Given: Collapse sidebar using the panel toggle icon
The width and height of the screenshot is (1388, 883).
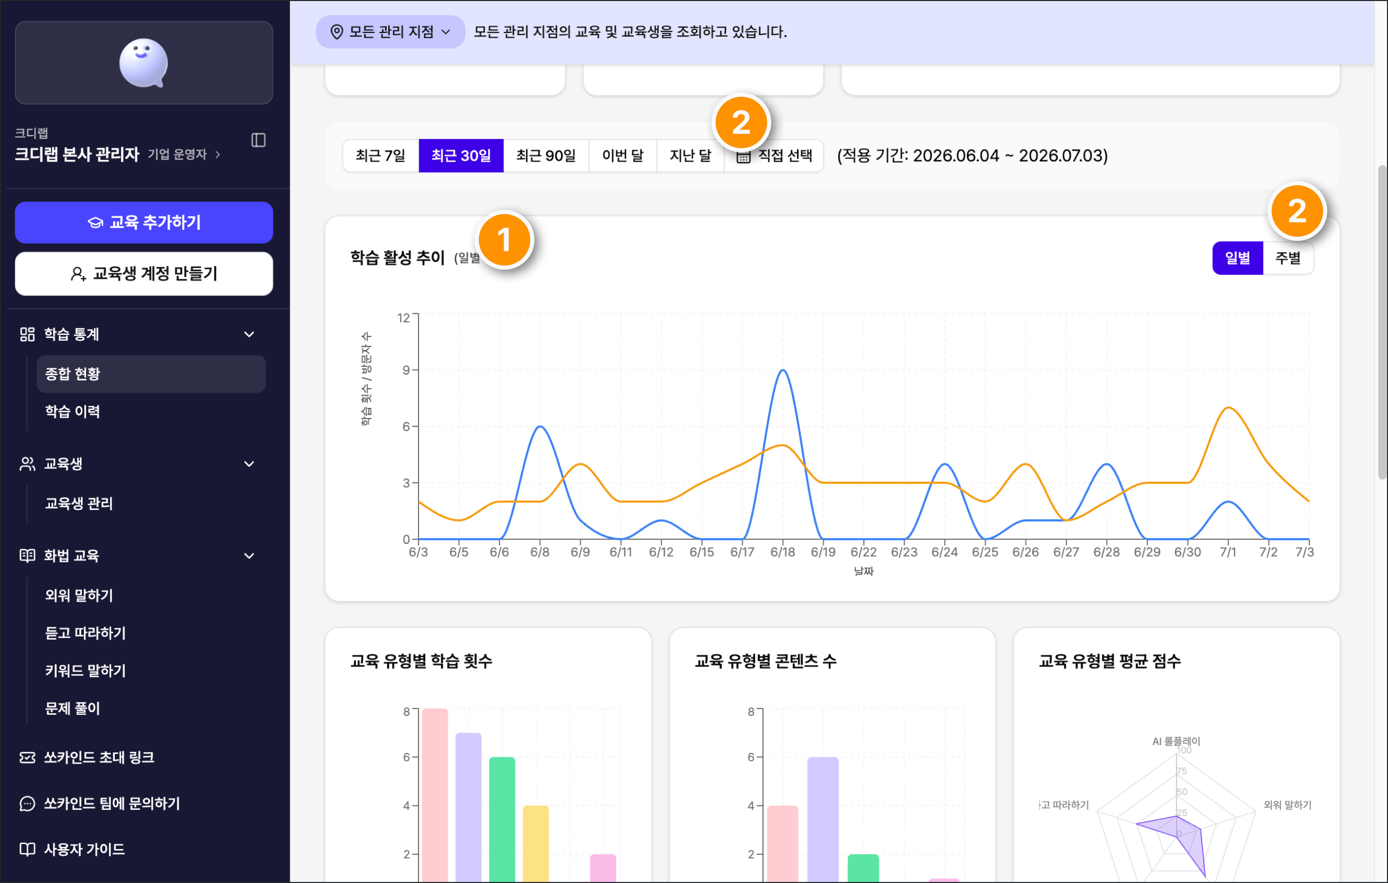Looking at the screenshot, I should [x=258, y=140].
